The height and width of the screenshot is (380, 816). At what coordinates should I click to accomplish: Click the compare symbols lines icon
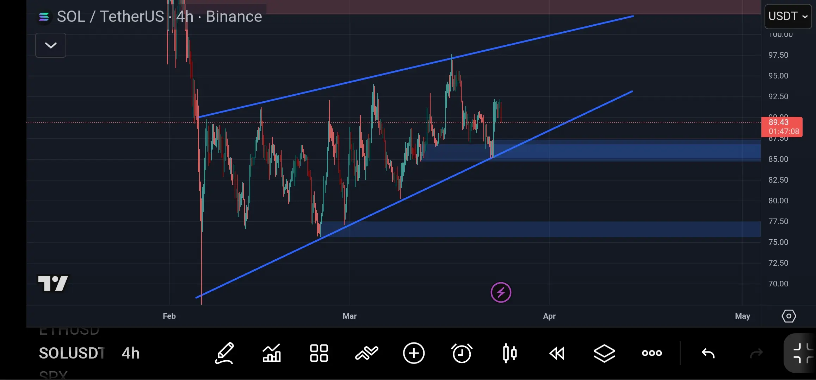(366, 353)
